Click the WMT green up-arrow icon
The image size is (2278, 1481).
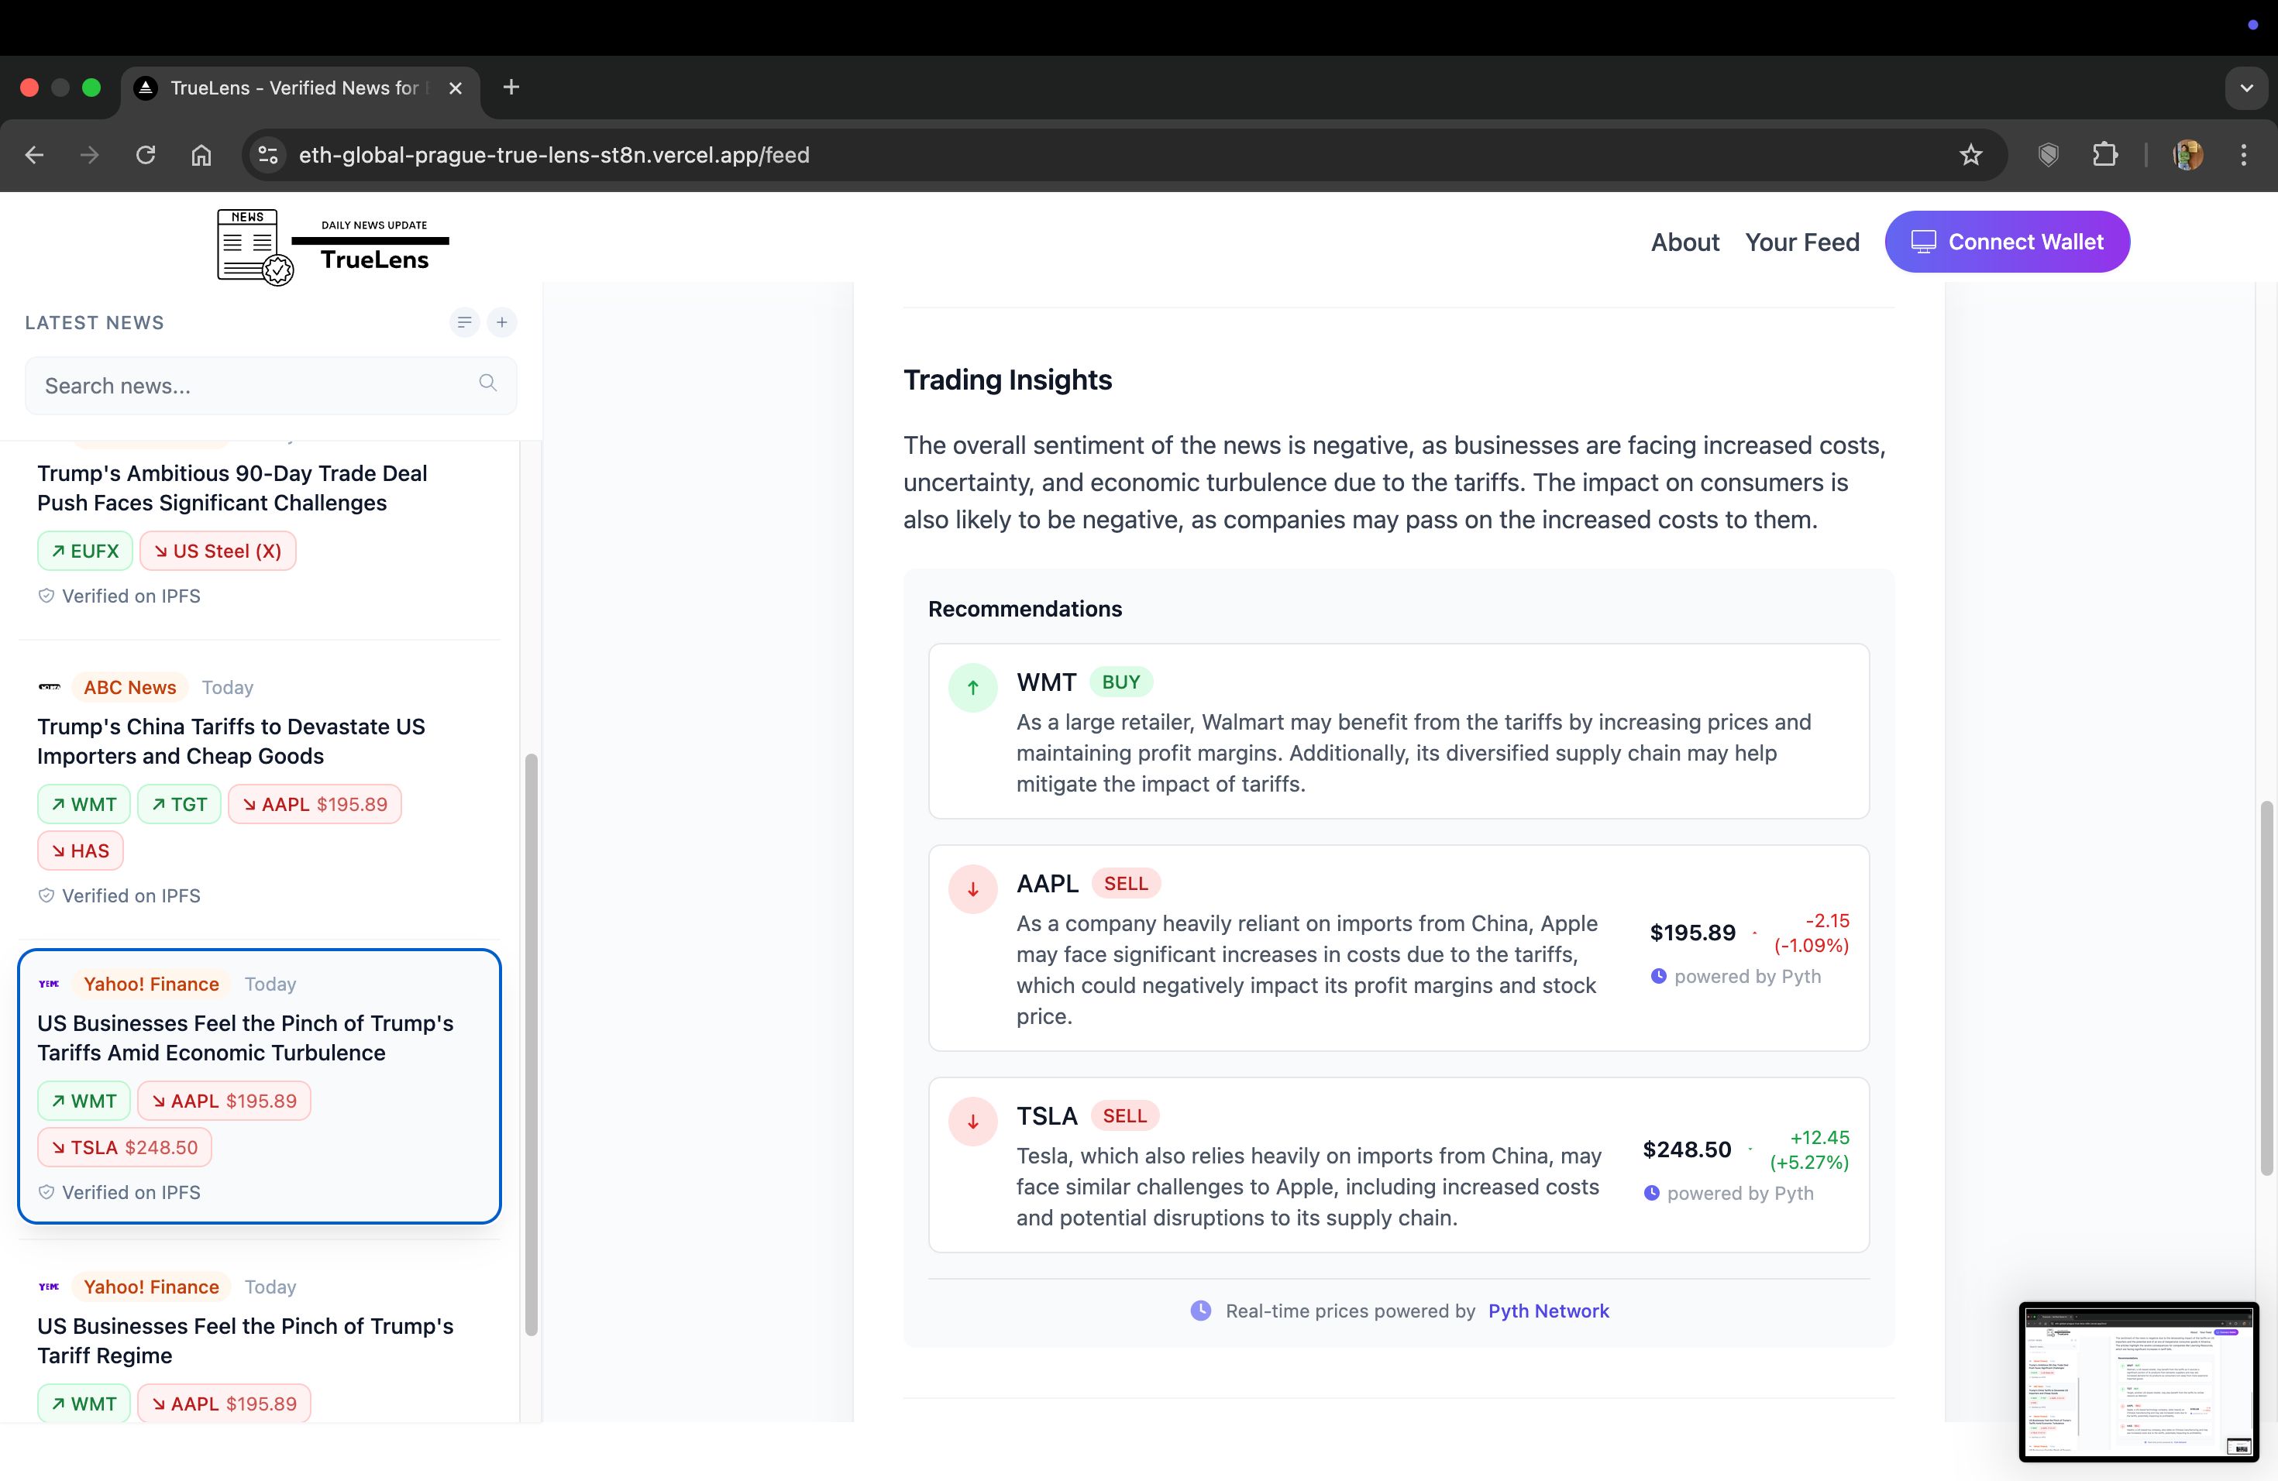click(972, 687)
